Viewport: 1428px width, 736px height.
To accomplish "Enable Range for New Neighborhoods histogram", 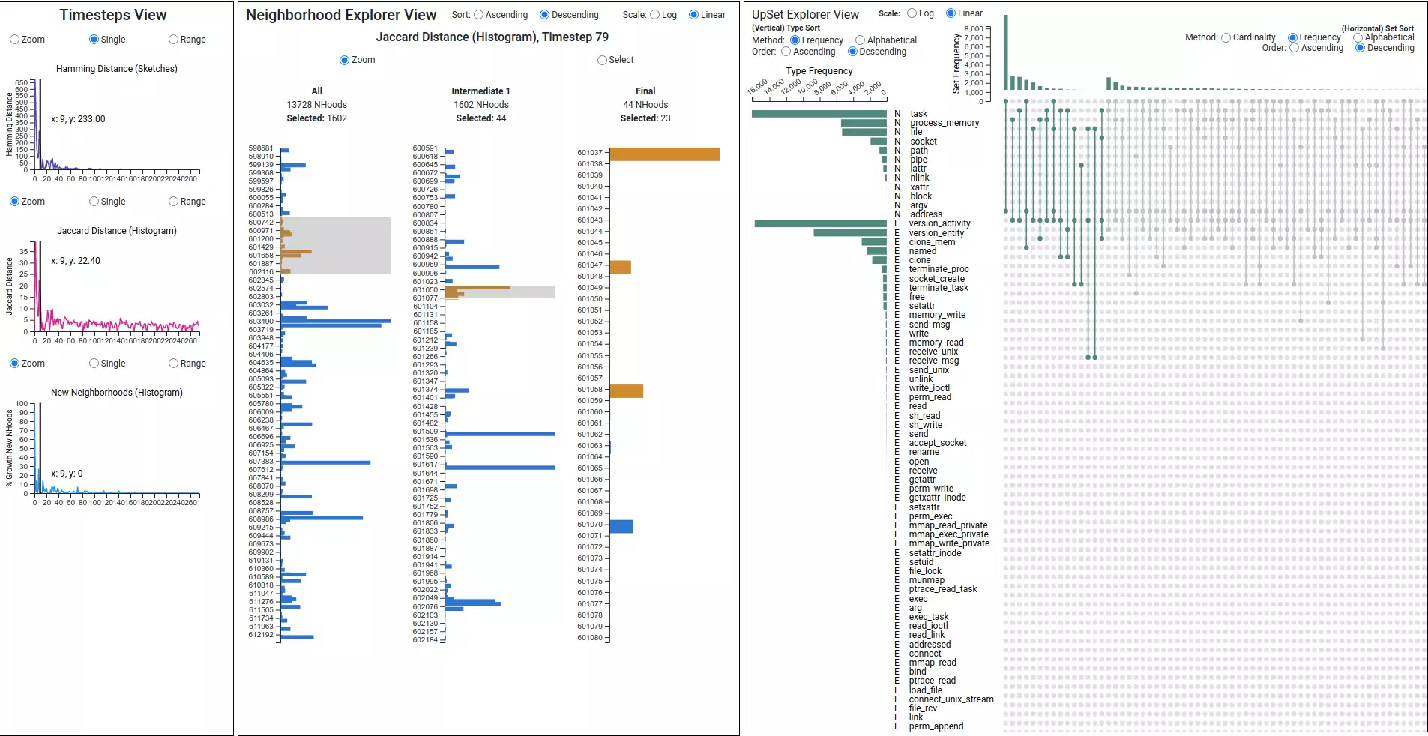I will tap(173, 364).
